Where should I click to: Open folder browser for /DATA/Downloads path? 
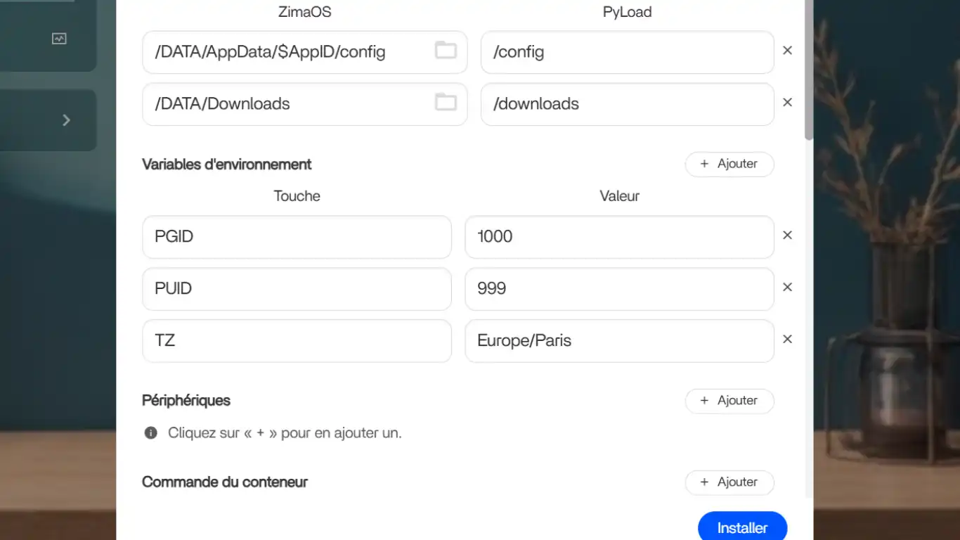(x=446, y=103)
